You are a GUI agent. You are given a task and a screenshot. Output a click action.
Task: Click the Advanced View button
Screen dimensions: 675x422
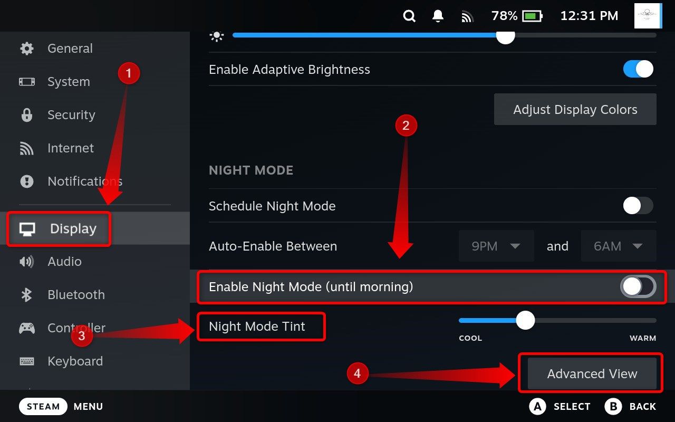tap(592, 373)
